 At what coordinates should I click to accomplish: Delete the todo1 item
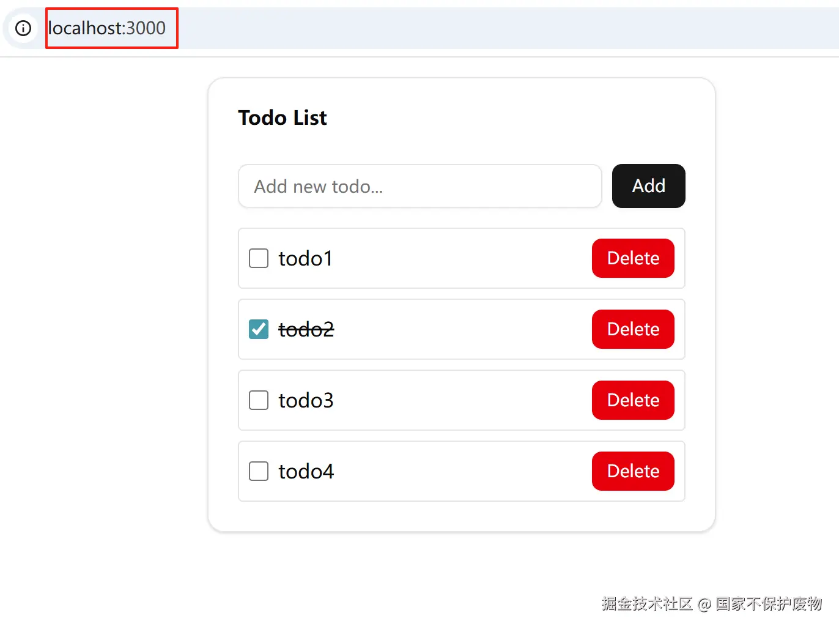(633, 258)
